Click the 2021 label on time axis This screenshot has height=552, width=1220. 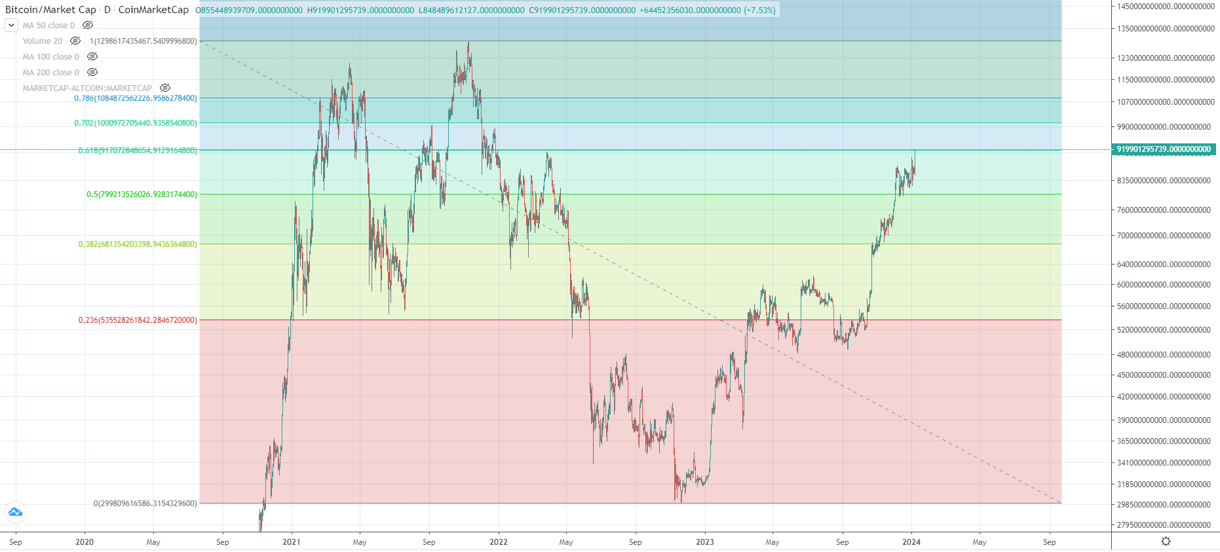coord(292,542)
